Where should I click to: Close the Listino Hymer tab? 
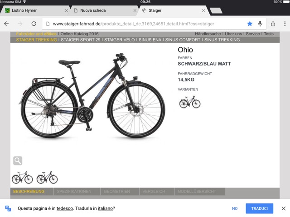click(x=67, y=11)
